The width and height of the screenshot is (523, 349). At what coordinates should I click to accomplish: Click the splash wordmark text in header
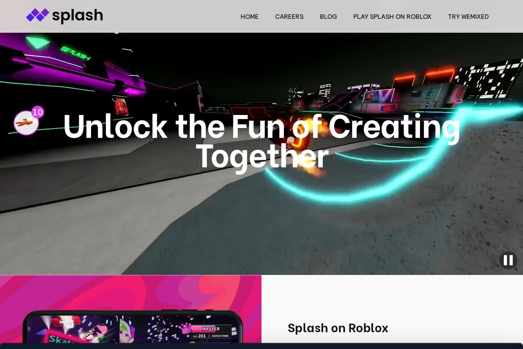coord(77,16)
